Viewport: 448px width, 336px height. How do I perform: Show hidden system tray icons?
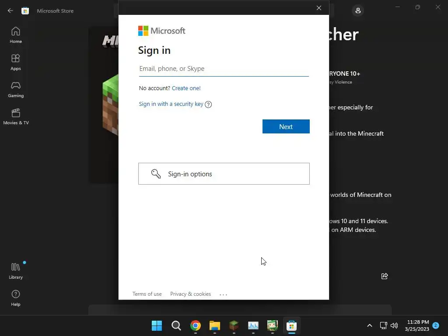369,325
